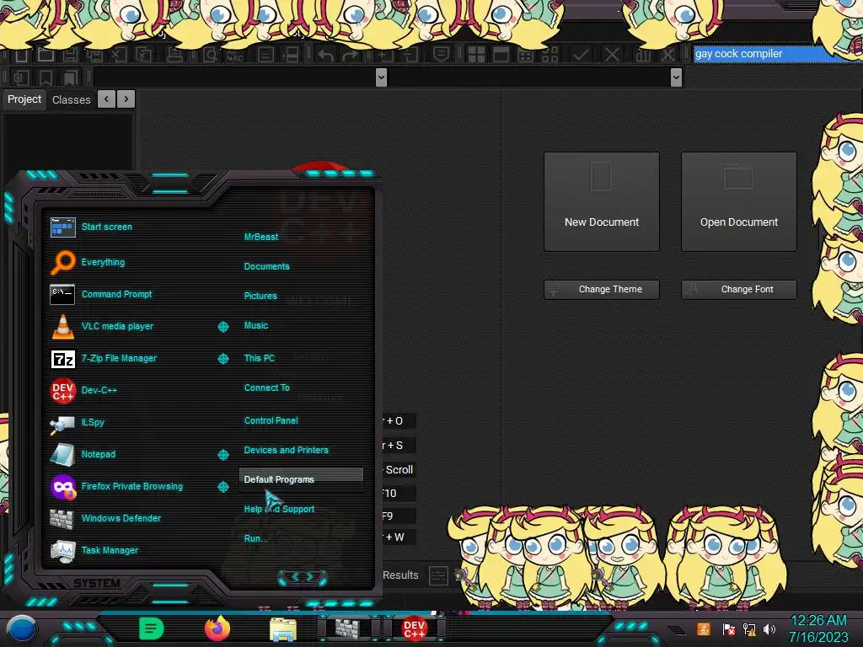The width and height of the screenshot is (863, 647).
Task: Click the volume speaker tray icon
Action: (769, 628)
